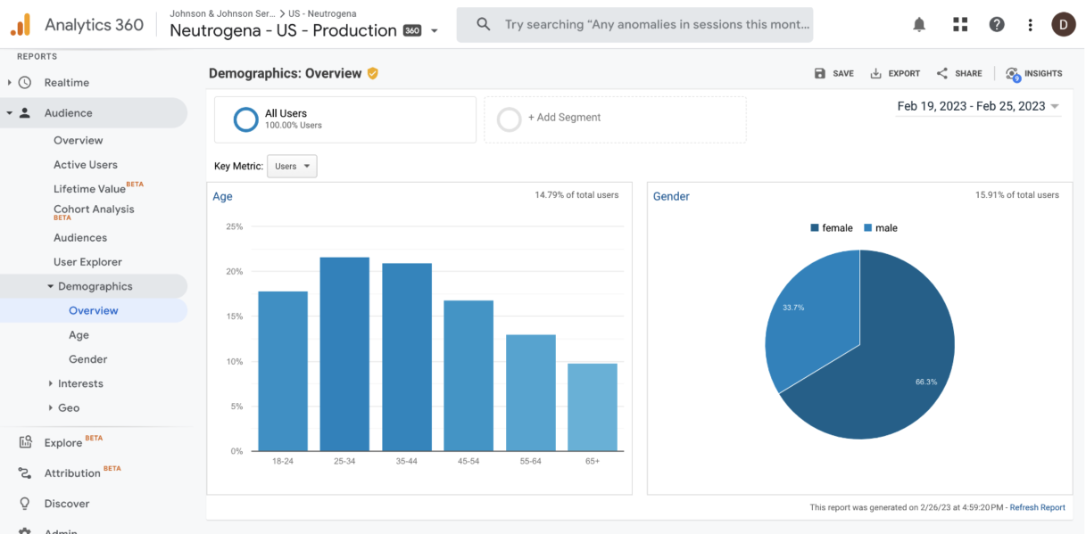
Task: Click the Audience person icon
Action: [25, 113]
